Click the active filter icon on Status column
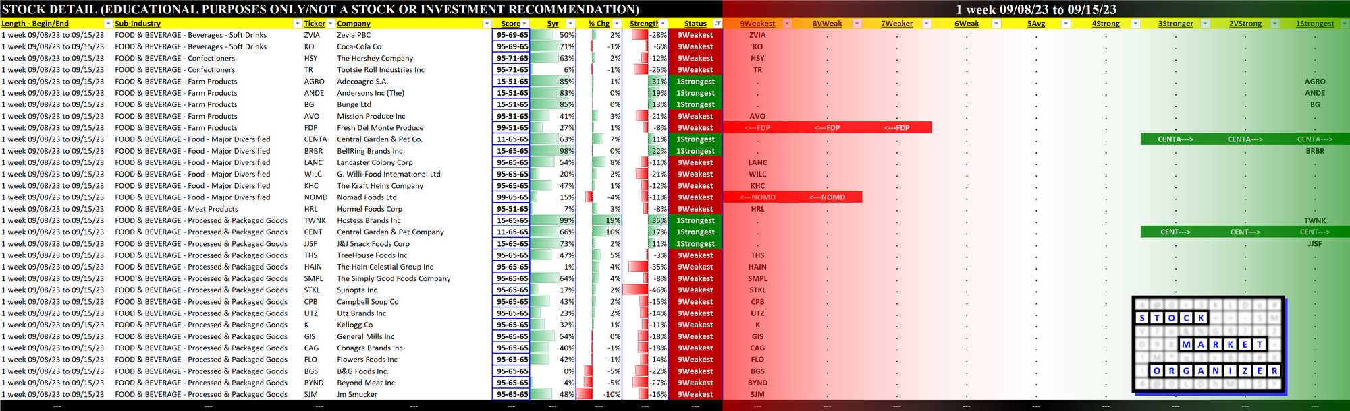Image resolution: width=1350 pixels, height=411 pixels. (718, 24)
